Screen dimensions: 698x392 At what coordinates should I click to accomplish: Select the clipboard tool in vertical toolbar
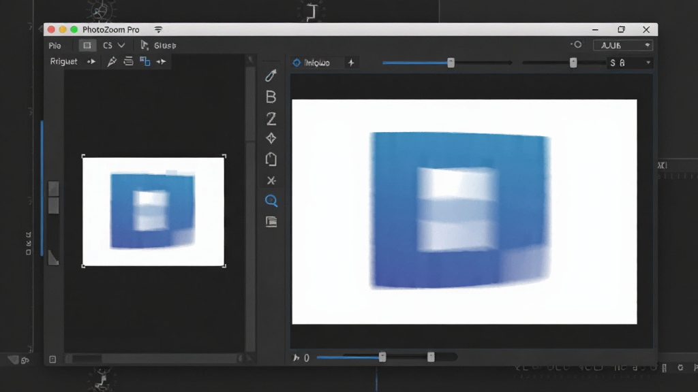271,159
